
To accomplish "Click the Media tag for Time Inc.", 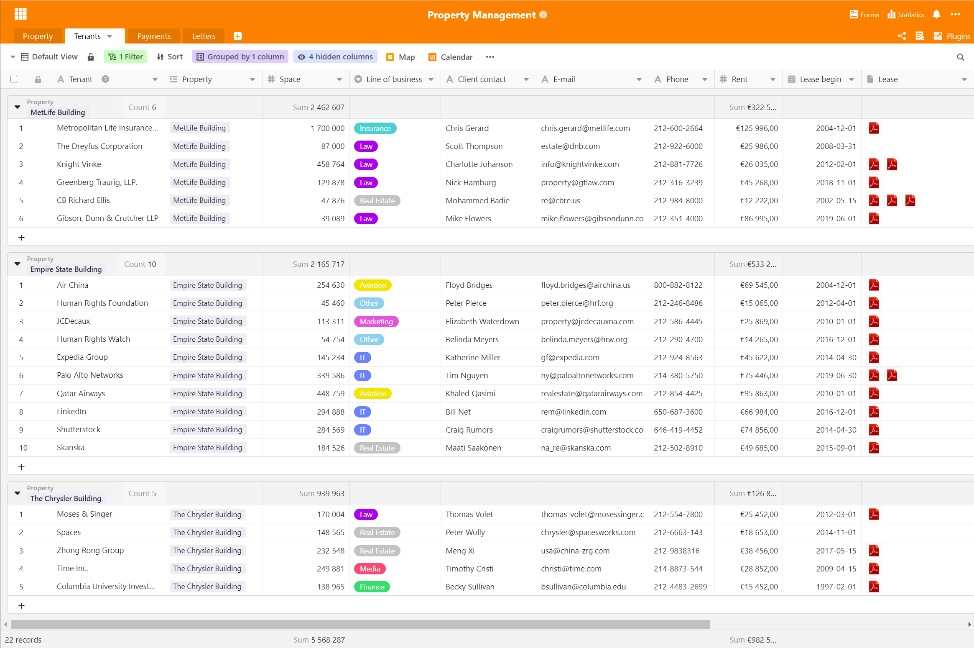I will click(370, 569).
